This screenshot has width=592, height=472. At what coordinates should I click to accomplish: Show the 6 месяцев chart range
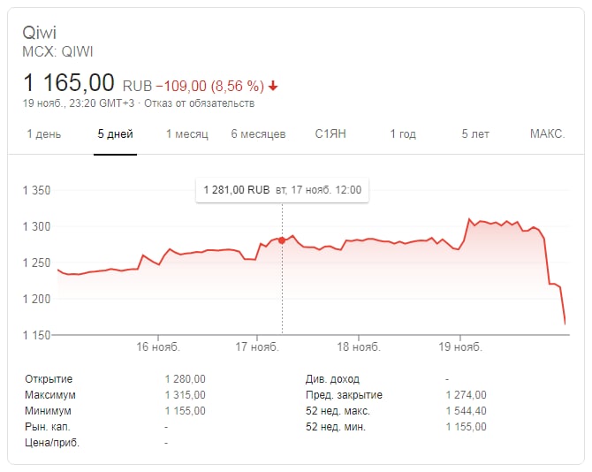point(258,134)
